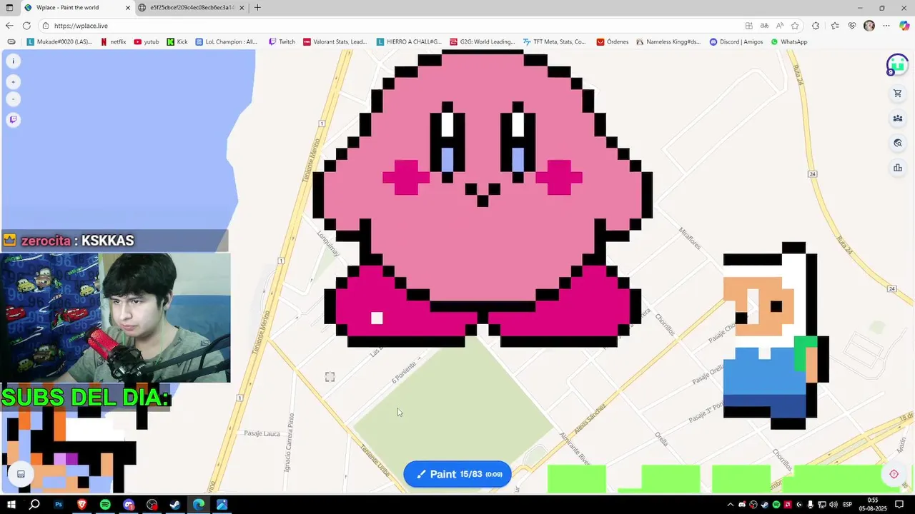This screenshot has width=915, height=514.
Task: Open the Windows Start menu
Action: pos(11,505)
